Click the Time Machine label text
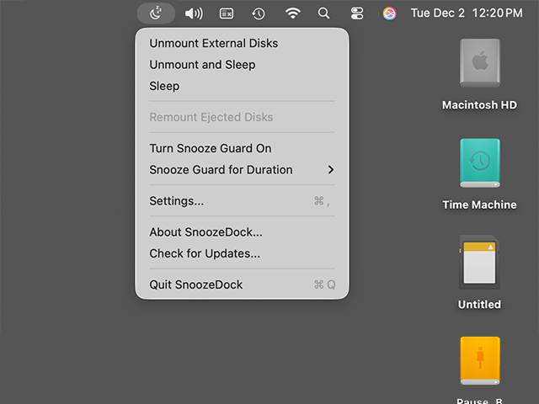539x404 pixels. coord(479,205)
